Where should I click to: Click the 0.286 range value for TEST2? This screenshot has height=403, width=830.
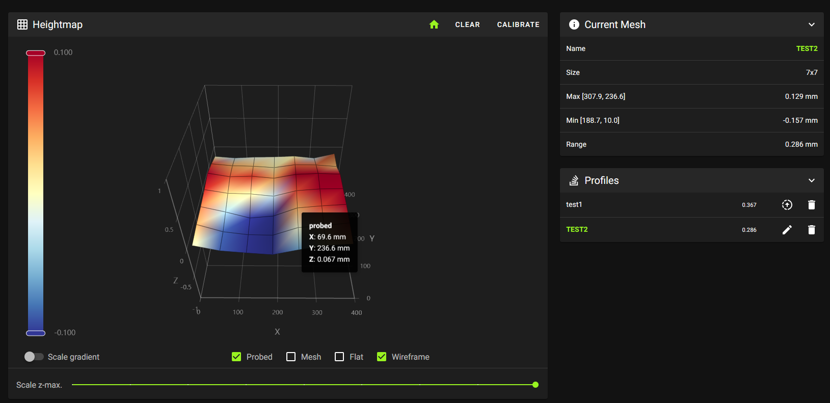(749, 230)
